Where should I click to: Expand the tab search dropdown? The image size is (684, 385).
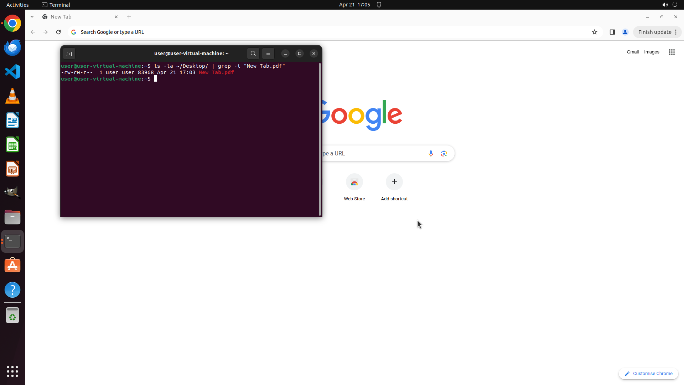32,17
